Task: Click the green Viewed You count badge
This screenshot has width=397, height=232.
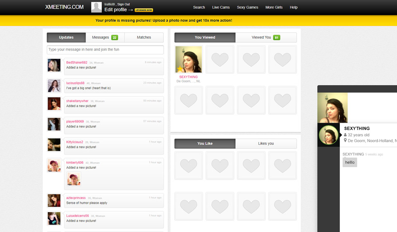Action: click(x=276, y=38)
